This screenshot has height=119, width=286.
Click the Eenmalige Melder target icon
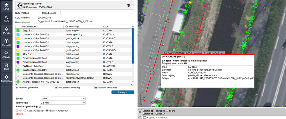[x=19, y=5]
